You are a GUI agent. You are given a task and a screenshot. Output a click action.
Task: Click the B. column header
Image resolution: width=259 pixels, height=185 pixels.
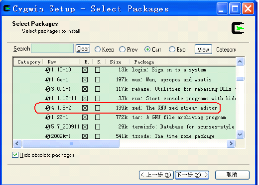86,62
